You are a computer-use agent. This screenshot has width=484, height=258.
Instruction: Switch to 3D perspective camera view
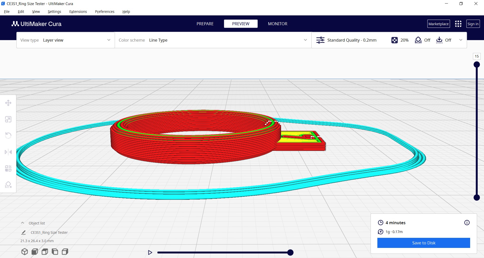24,252
